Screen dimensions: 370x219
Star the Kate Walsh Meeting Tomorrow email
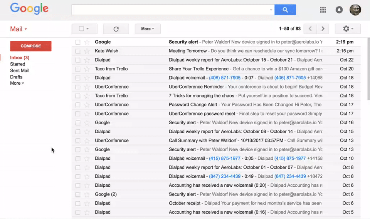click(x=87, y=51)
